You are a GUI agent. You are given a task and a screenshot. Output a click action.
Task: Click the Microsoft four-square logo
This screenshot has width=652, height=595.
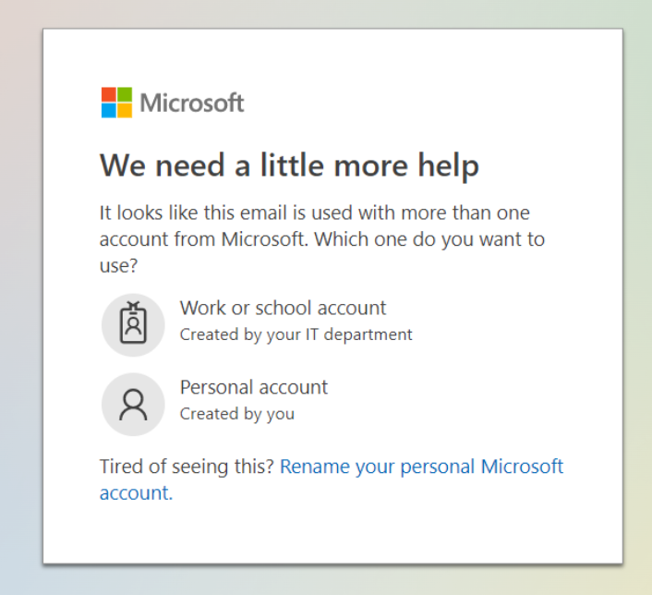pyautogui.click(x=117, y=103)
